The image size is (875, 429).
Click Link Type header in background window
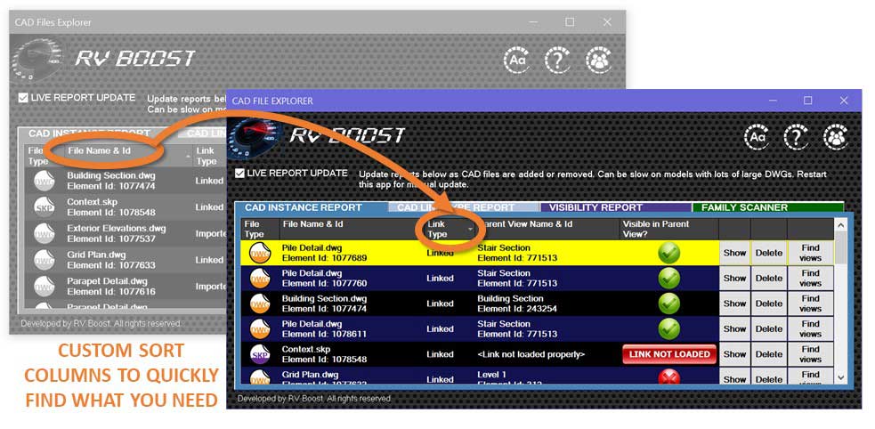tap(206, 156)
